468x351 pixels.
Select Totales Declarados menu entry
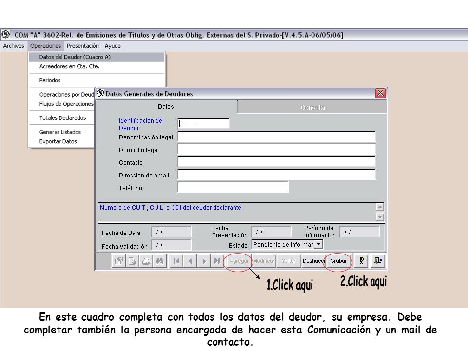(x=62, y=118)
